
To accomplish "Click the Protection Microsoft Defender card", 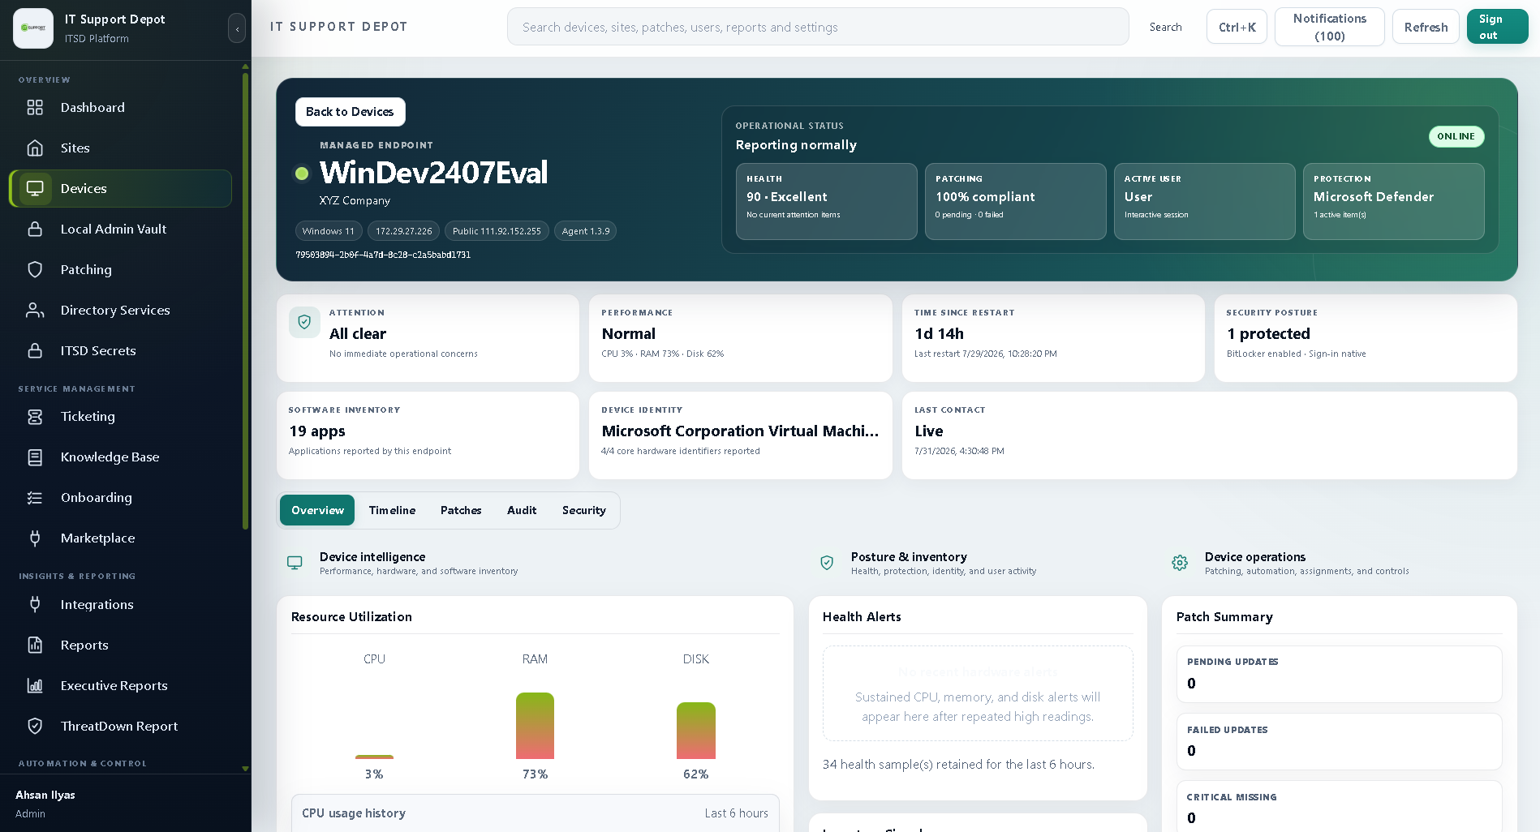I will [1393, 201].
